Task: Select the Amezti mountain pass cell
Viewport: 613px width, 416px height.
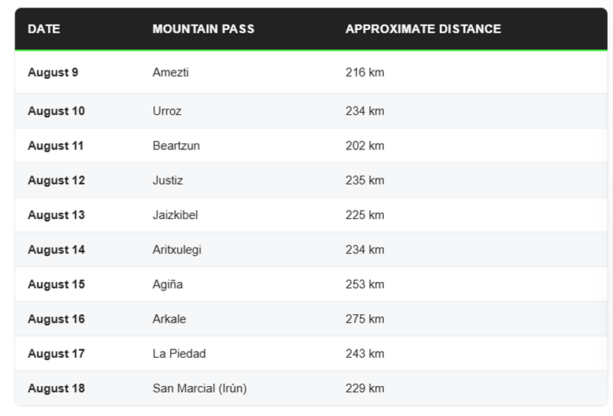Action: (x=170, y=72)
